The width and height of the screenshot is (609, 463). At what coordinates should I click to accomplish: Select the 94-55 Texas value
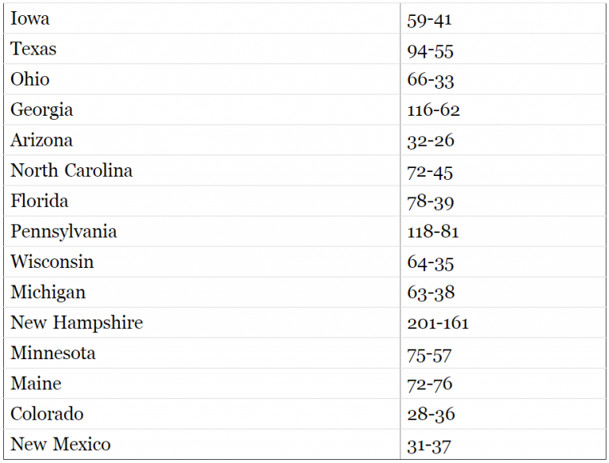pos(431,50)
